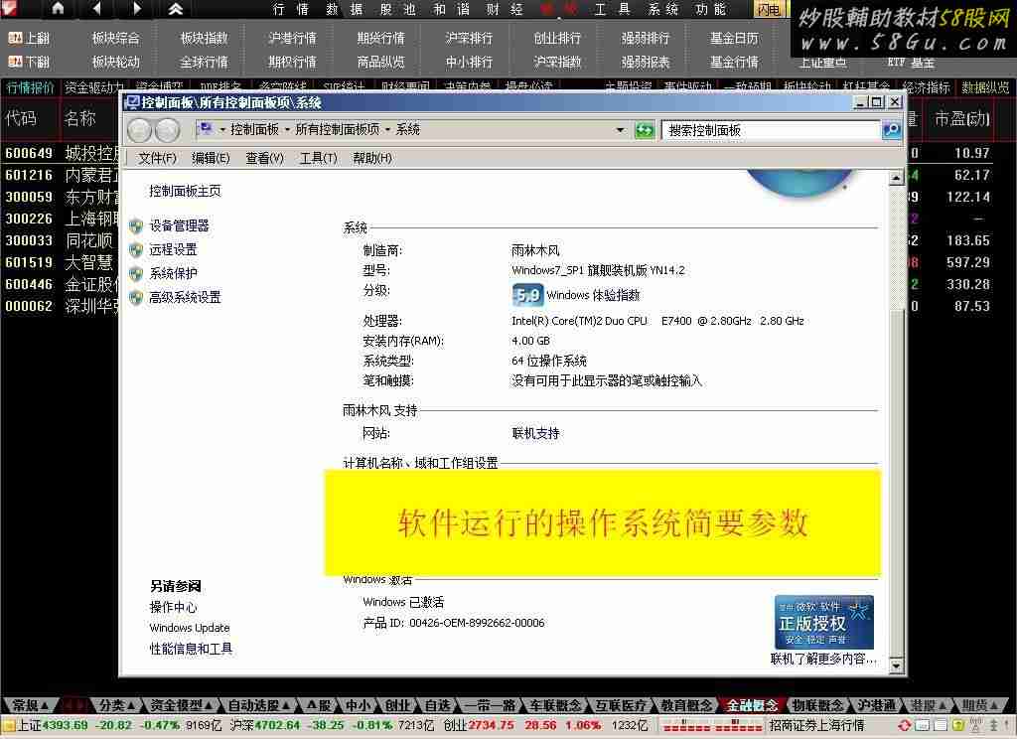
Task: Open the 行情 menu in the stock software
Action: coord(291,9)
